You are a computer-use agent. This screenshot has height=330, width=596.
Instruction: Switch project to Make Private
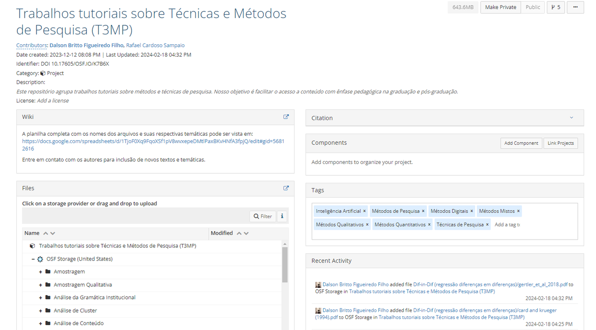[501, 7]
